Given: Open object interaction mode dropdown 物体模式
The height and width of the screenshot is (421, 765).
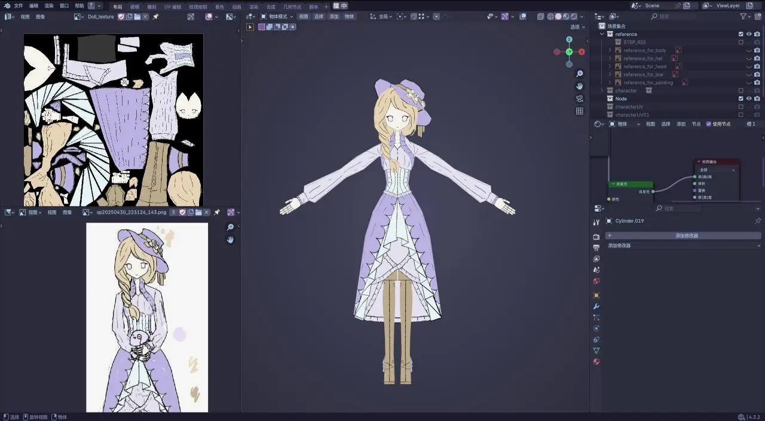Looking at the screenshot, I should (x=277, y=17).
